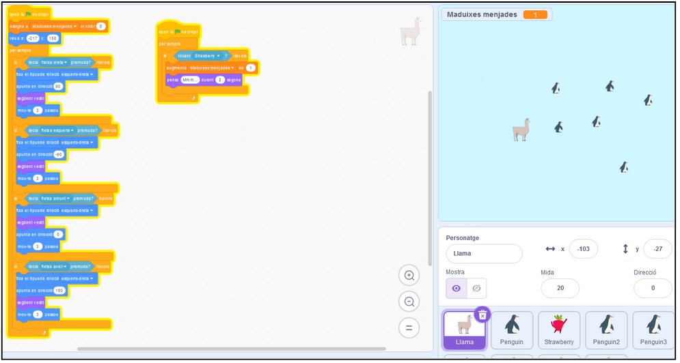Click the Mida size field showing 20
This screenshot has height=363, width=680.
560,289
